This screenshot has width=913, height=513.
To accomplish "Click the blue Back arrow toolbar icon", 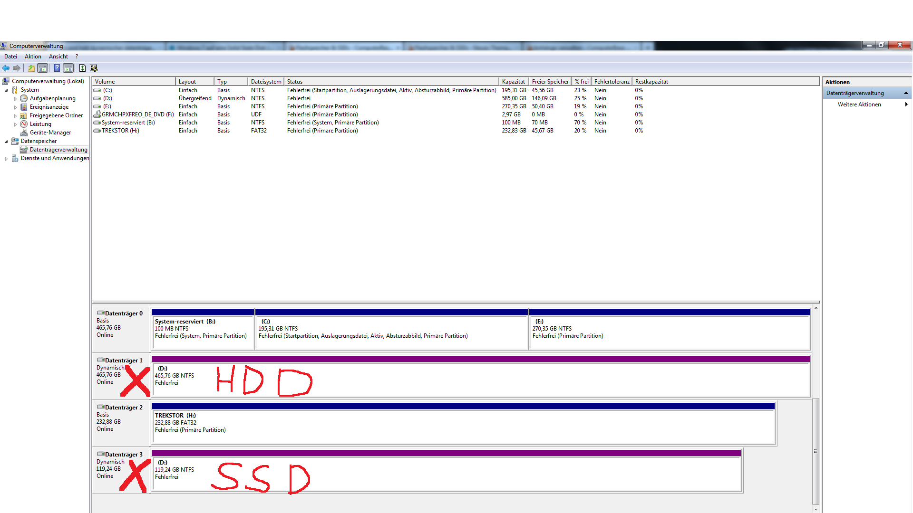I will point(6,68).
